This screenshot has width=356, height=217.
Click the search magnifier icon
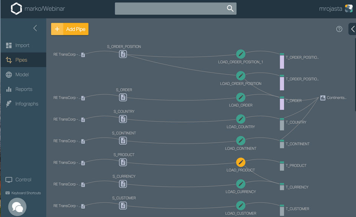230,9
